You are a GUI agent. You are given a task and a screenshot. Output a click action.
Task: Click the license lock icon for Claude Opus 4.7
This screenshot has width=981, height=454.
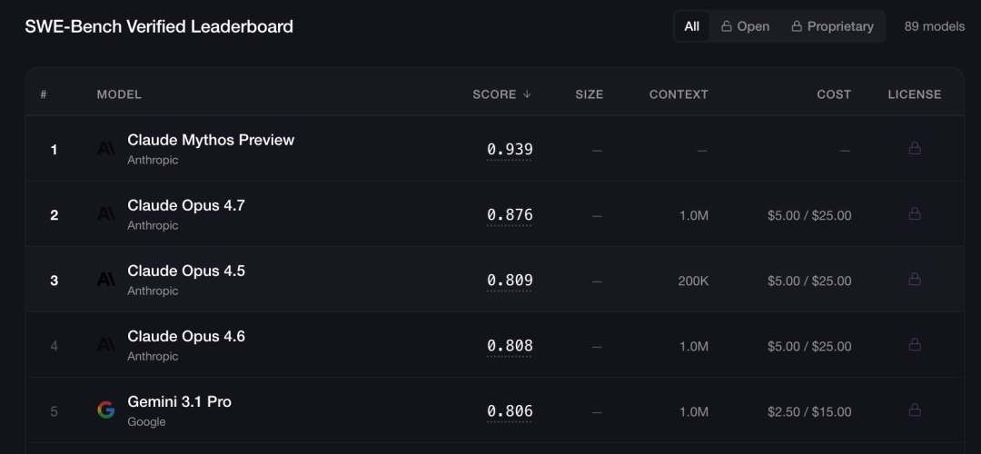click(915, 214)
